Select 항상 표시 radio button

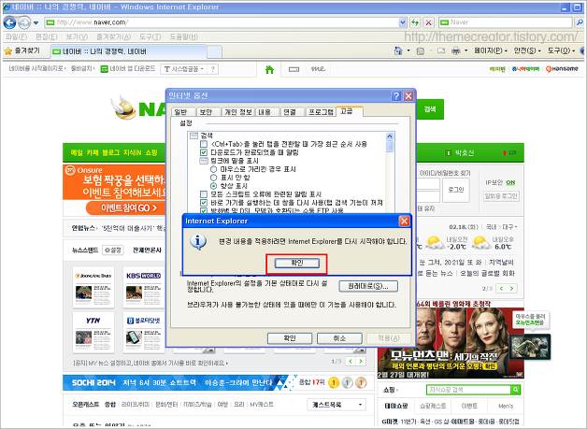(213, 186)
